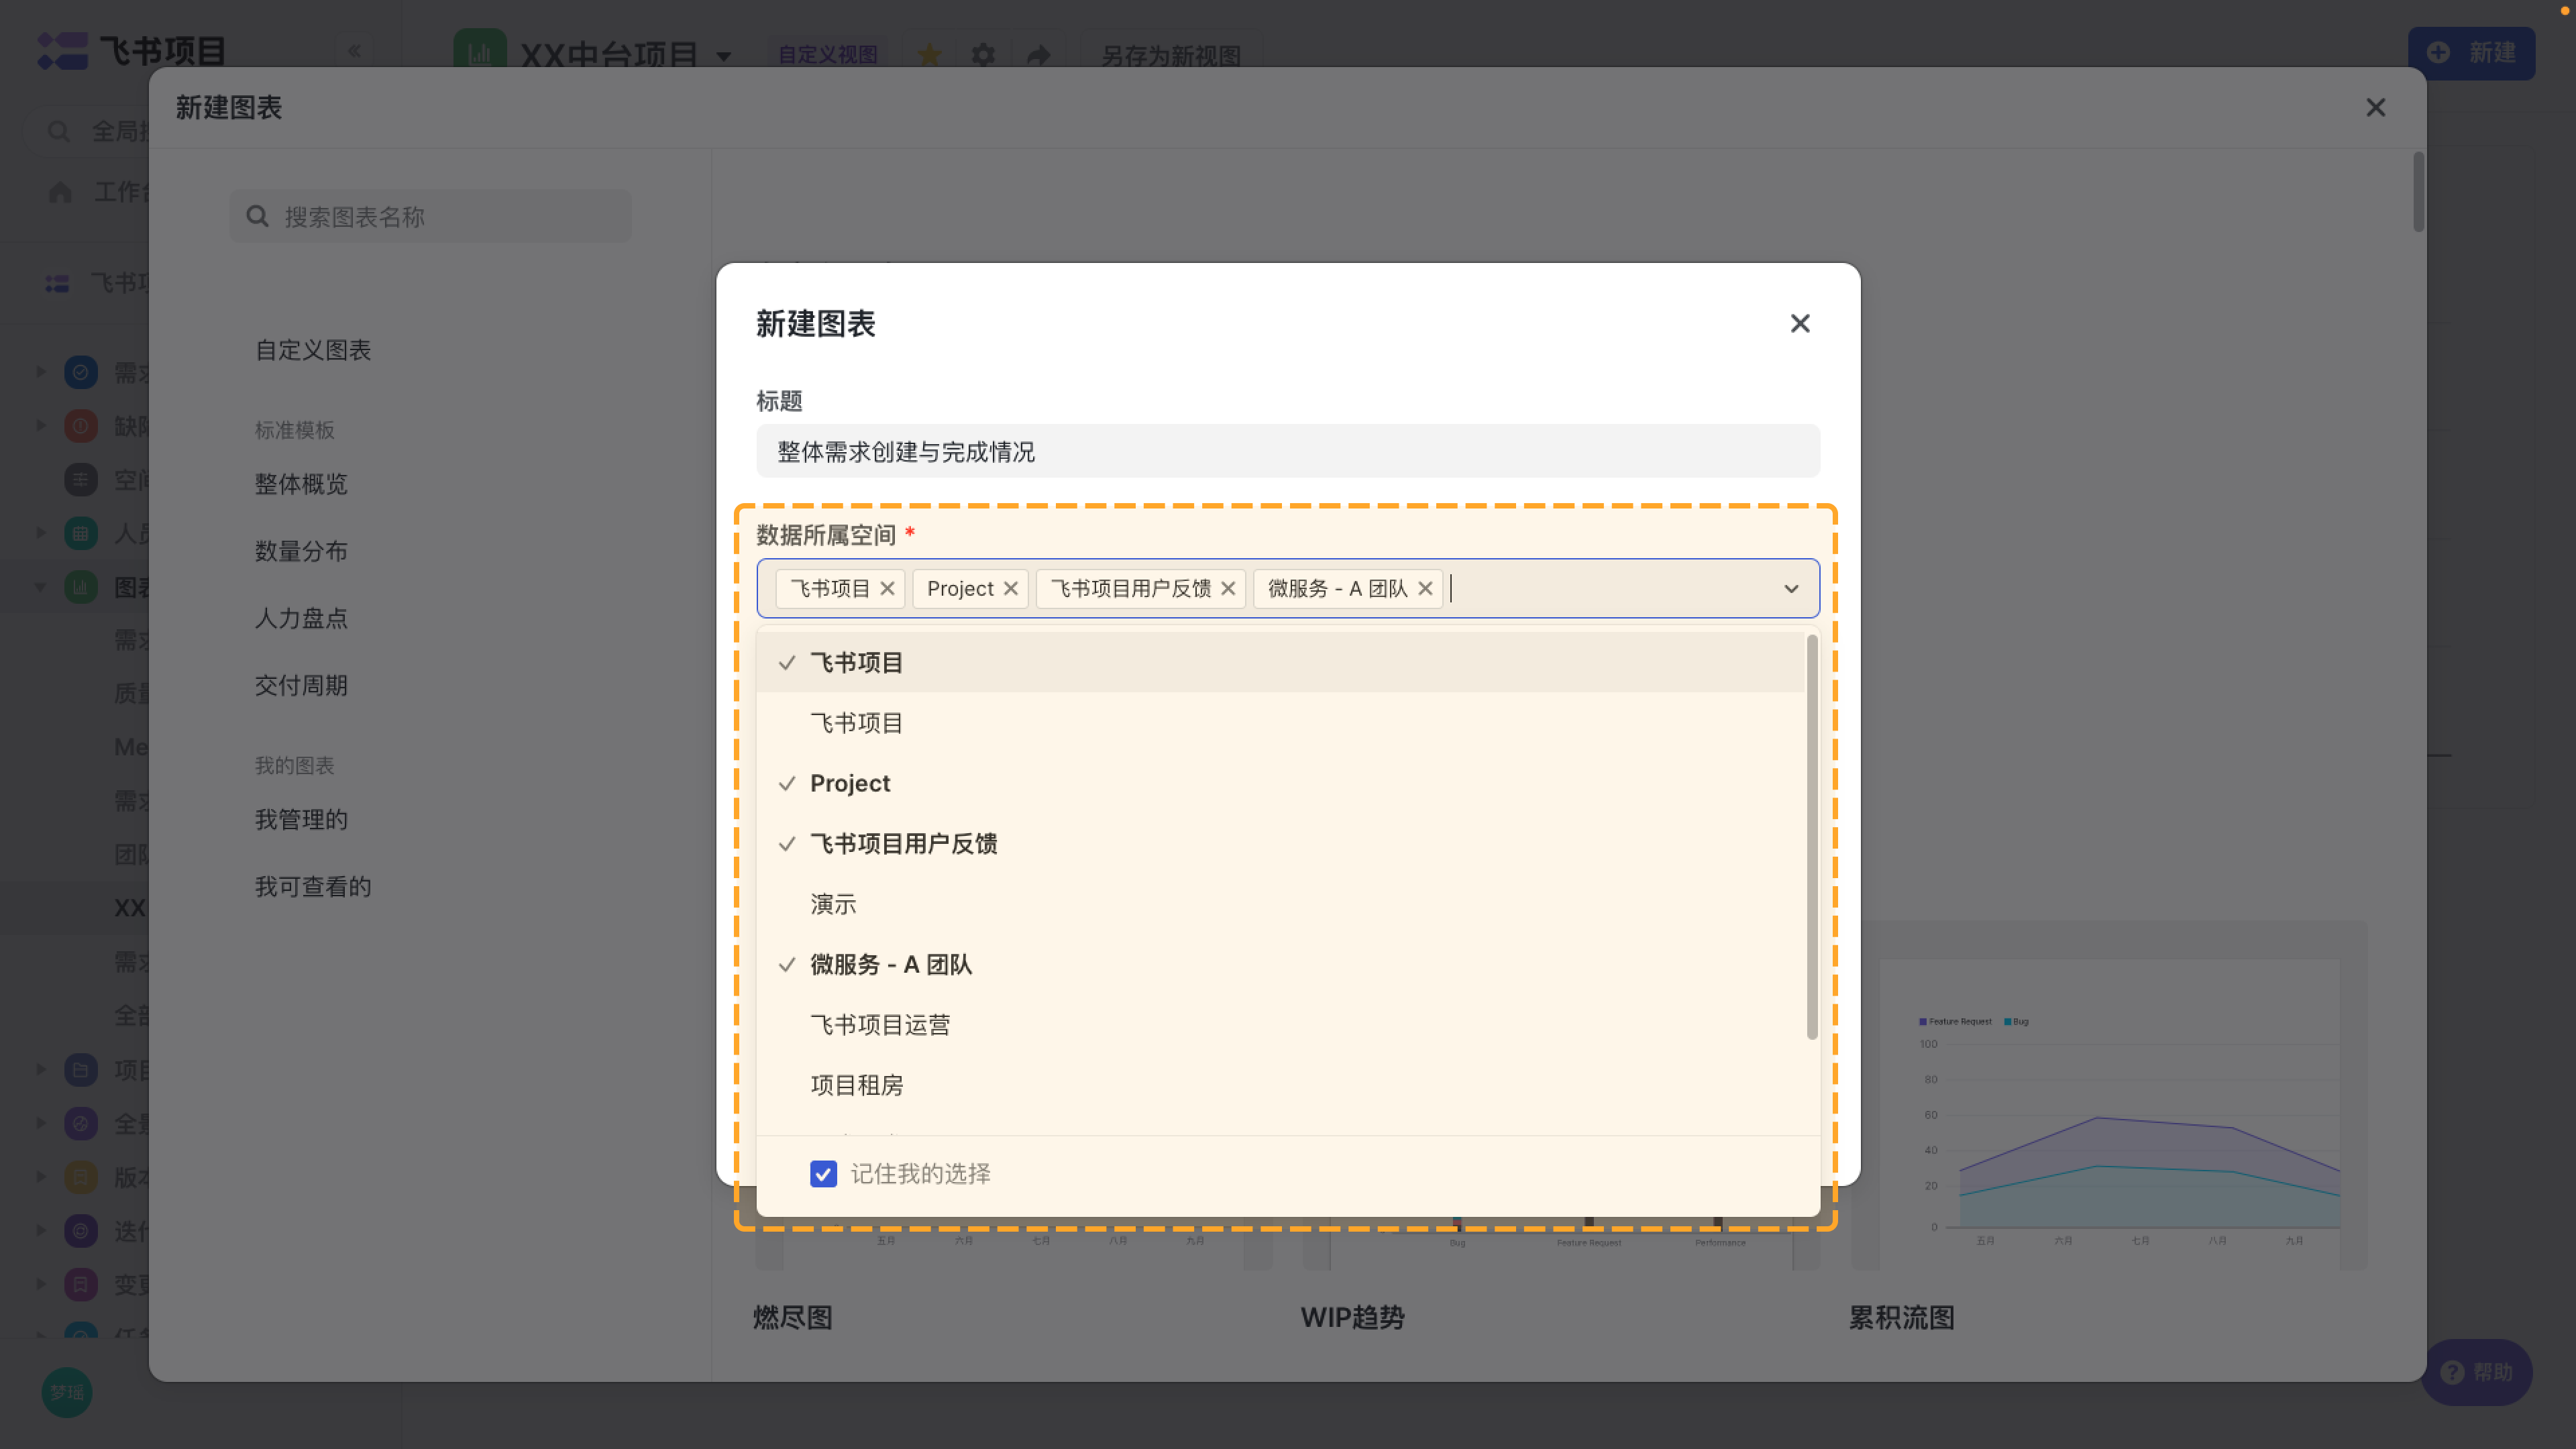2576x1449 pixels.
Task: Click the dropdown options list scrollbar
Action: (1812, 838)
